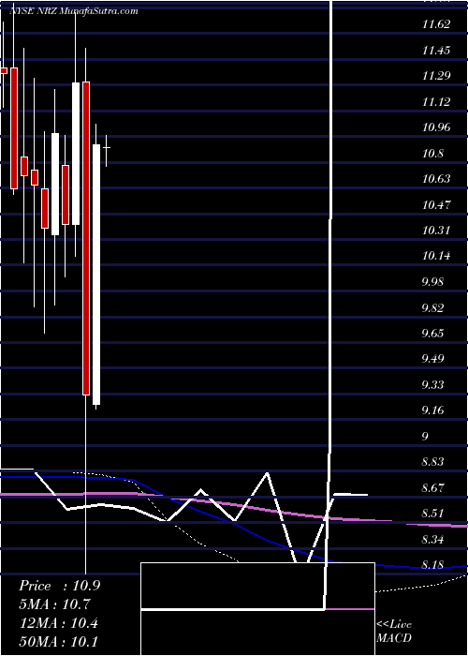Click the tall white candlestick beside the long red one
The height and width of the screenshot is (656, 468).
click(96, 275)
